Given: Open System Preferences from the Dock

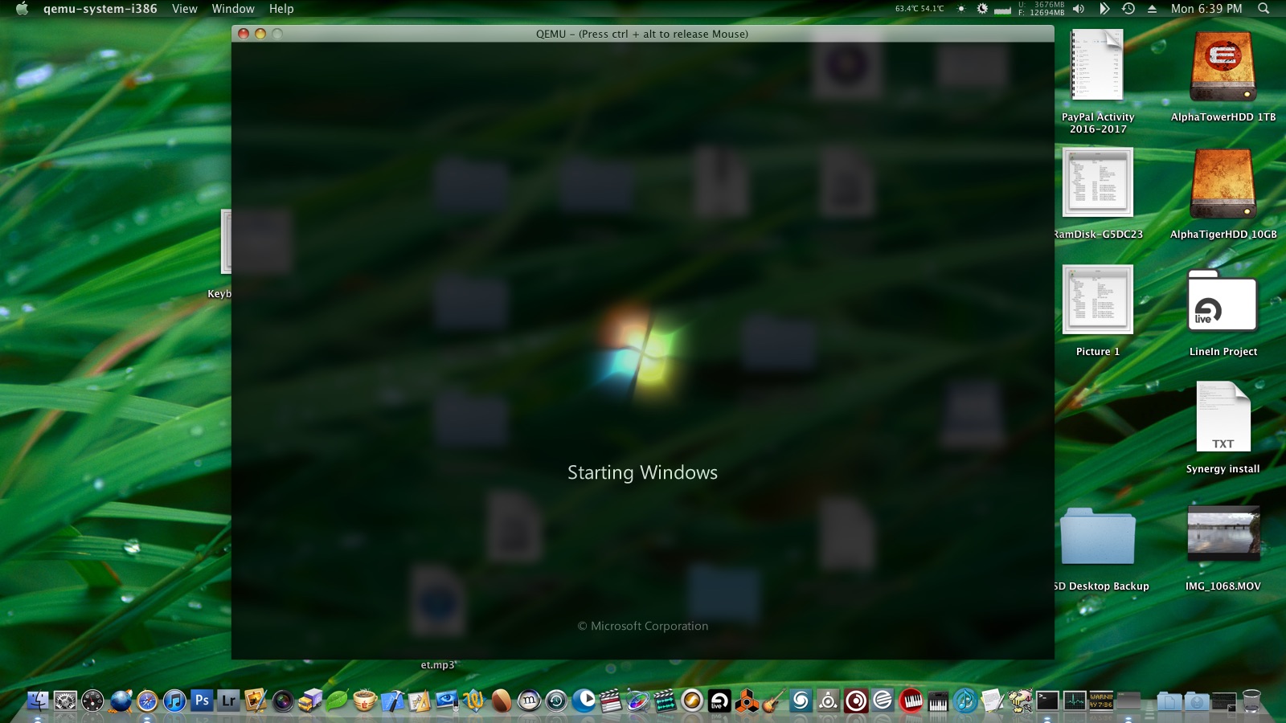Looking at the screenshot, I should click(65, 701).
